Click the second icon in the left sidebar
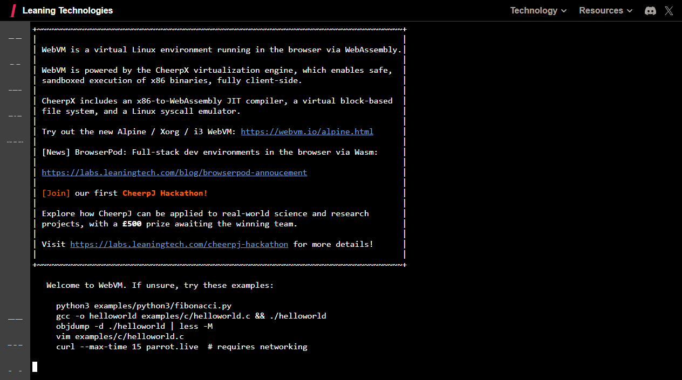Image resolution: width=682 pixels, height=380 pixels. click(15, 64)
